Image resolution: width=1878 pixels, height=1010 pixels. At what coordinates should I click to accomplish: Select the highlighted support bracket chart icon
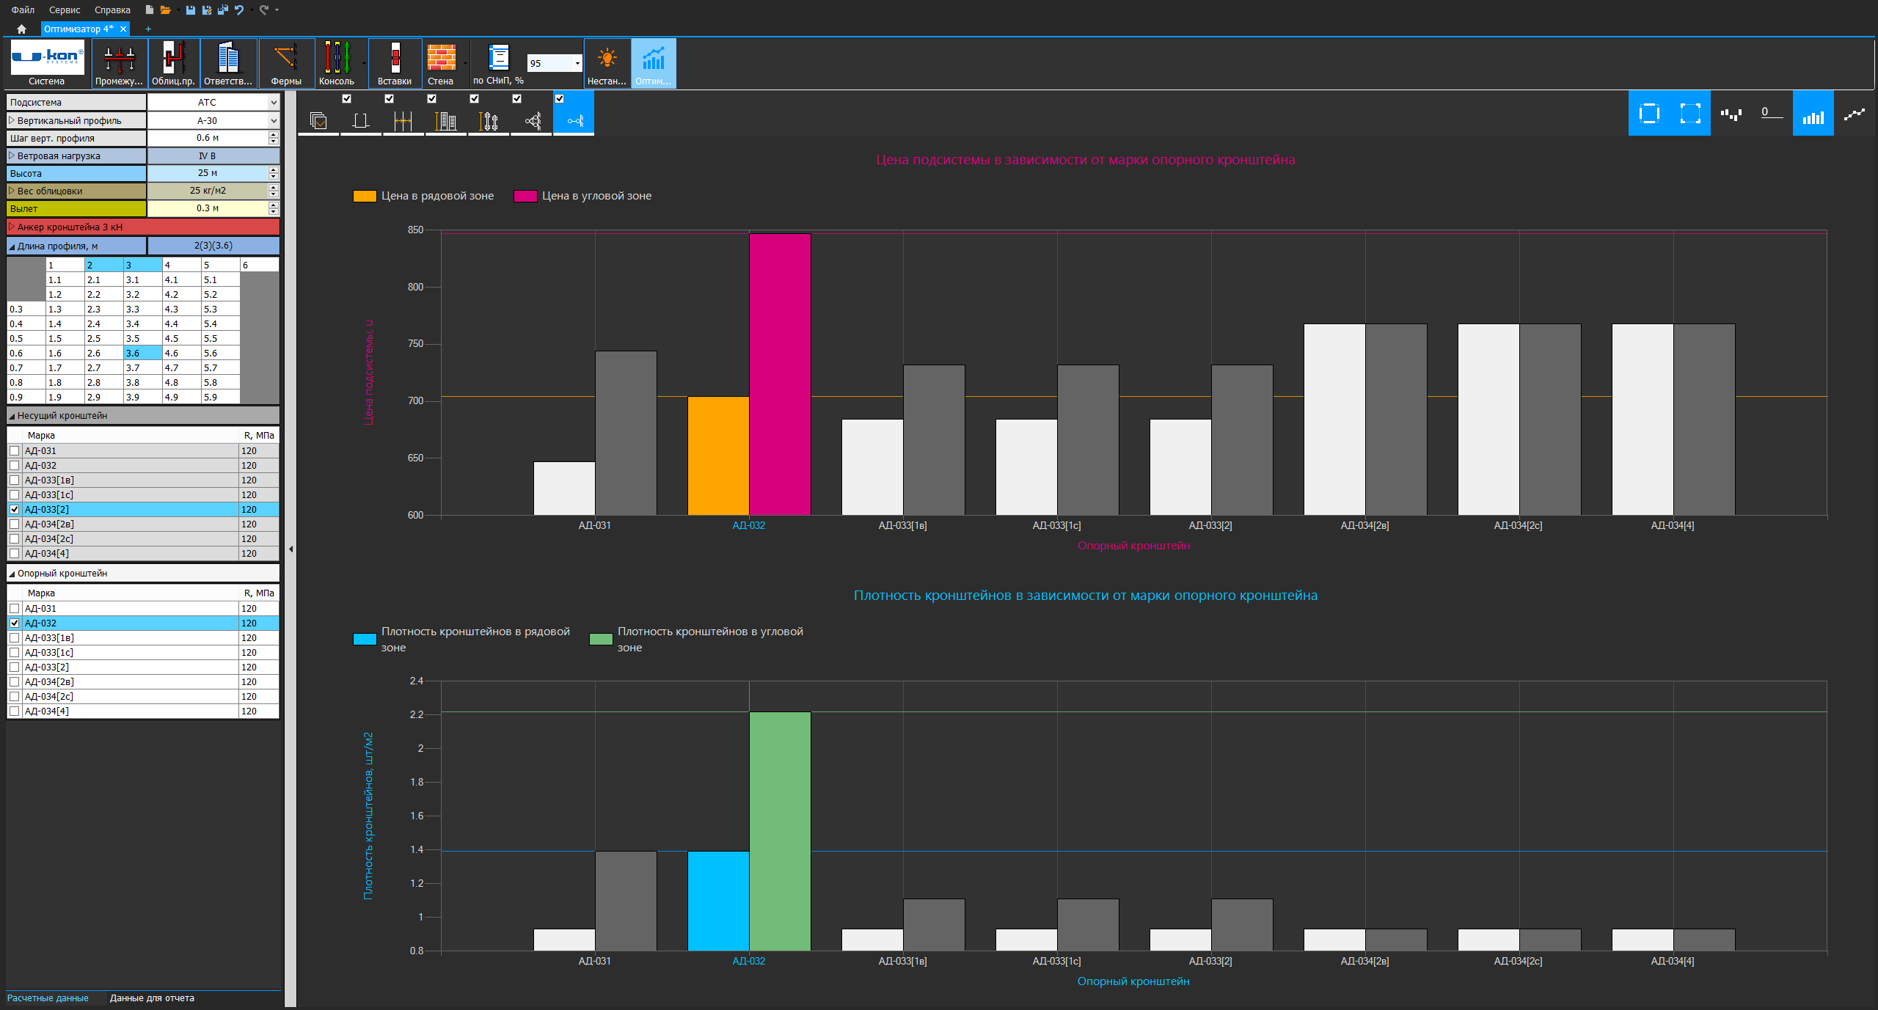pyautogui.click(x=574, y=121)
